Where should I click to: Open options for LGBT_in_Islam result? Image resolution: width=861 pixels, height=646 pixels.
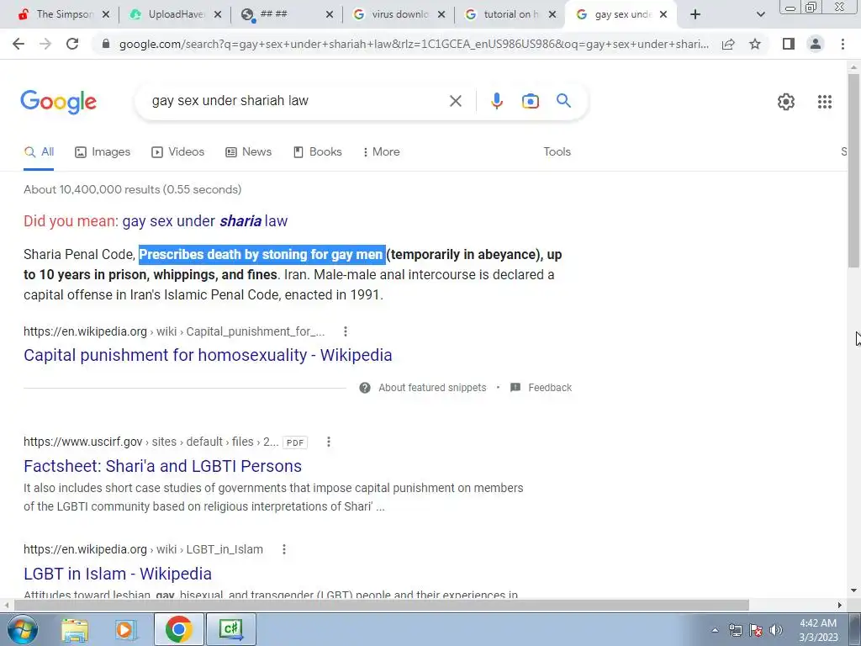click(284, 549)
